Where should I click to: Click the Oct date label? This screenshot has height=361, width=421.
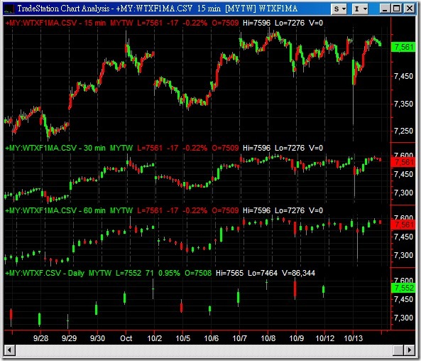pos(126,338)
